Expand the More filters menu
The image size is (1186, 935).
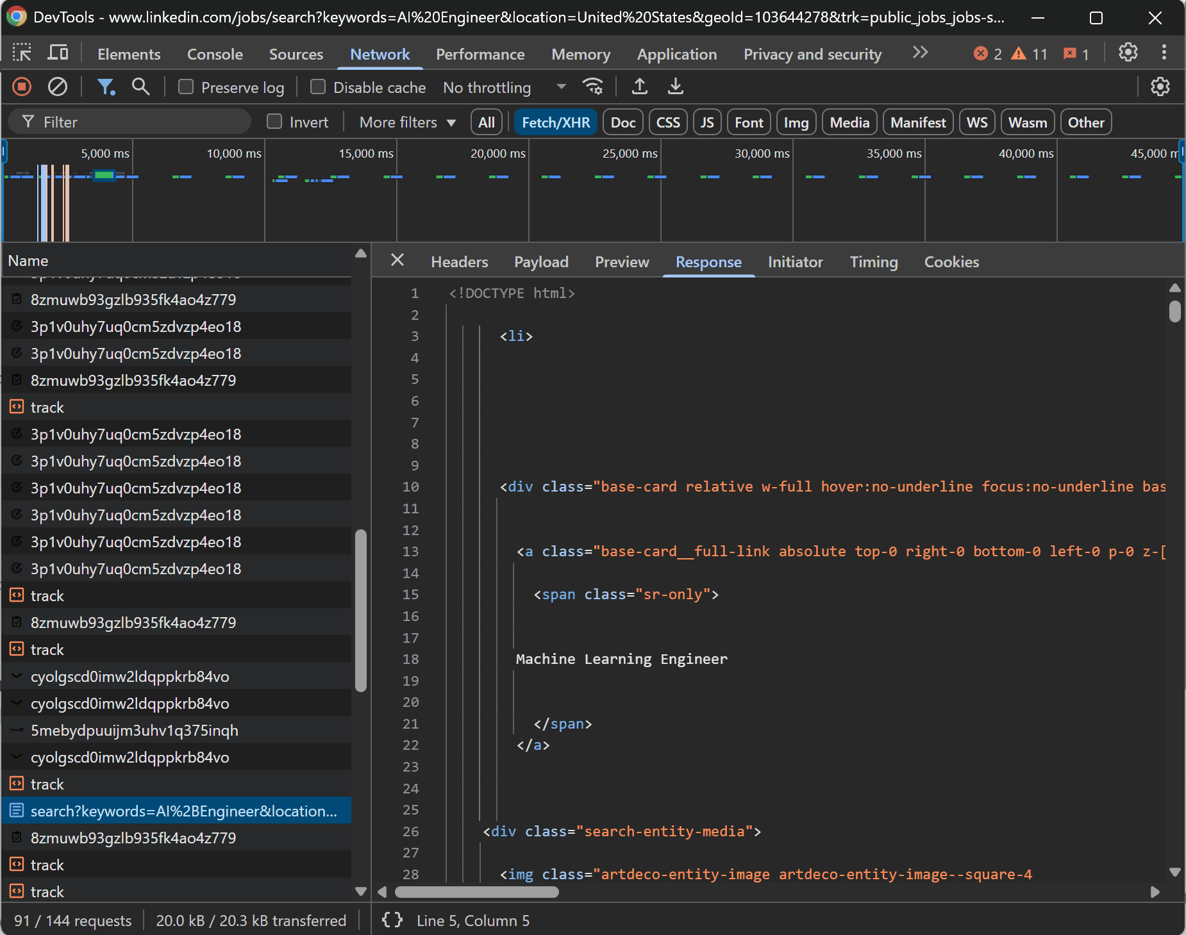(x=407, y=122)
